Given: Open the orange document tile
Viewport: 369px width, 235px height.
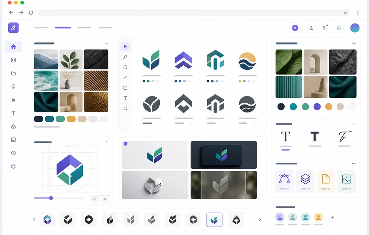Looking at the screenshot, I should click(326, 181).
